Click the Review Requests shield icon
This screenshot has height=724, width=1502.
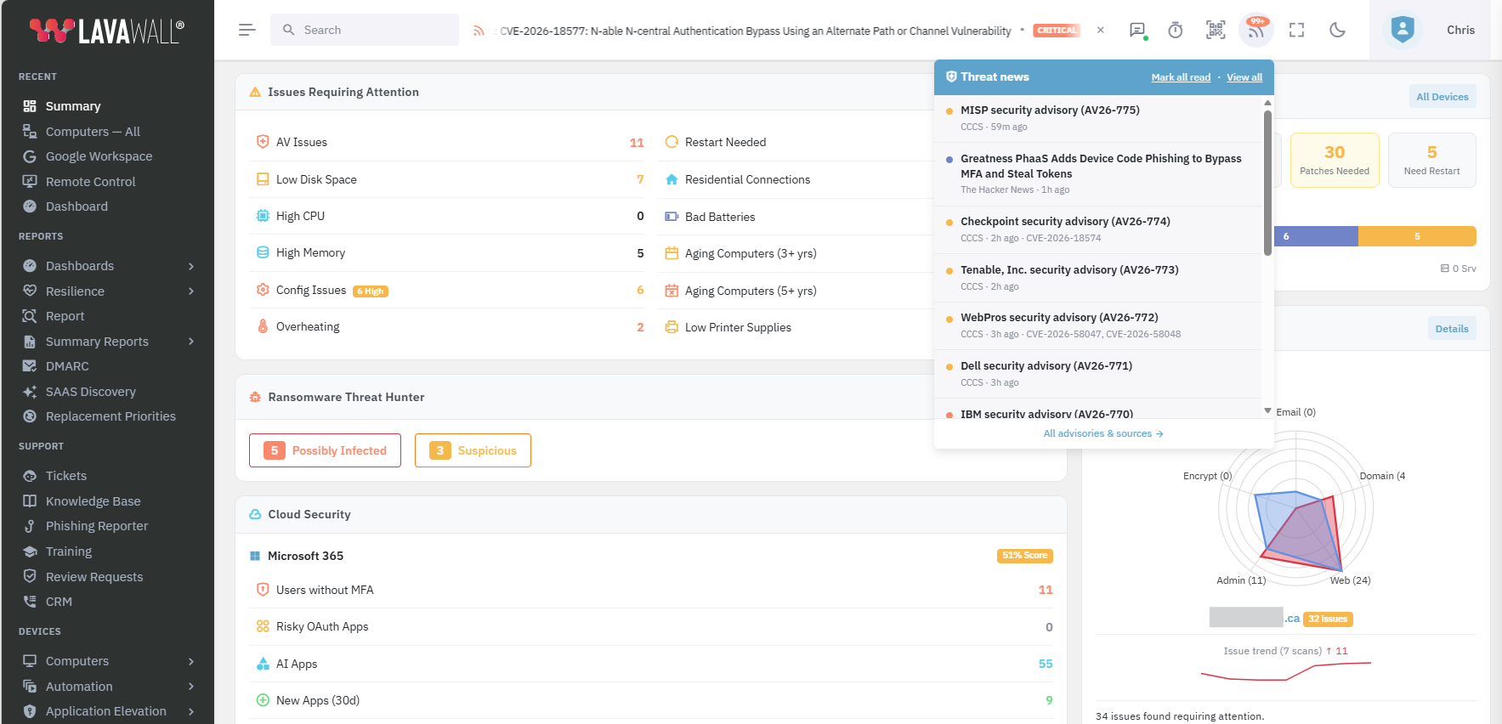click(x=30, y=577)
